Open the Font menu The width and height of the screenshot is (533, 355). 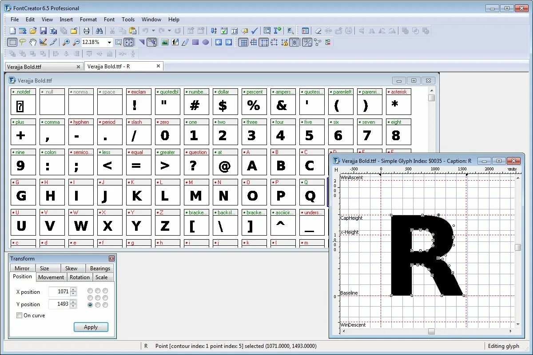tap(109, 19)
